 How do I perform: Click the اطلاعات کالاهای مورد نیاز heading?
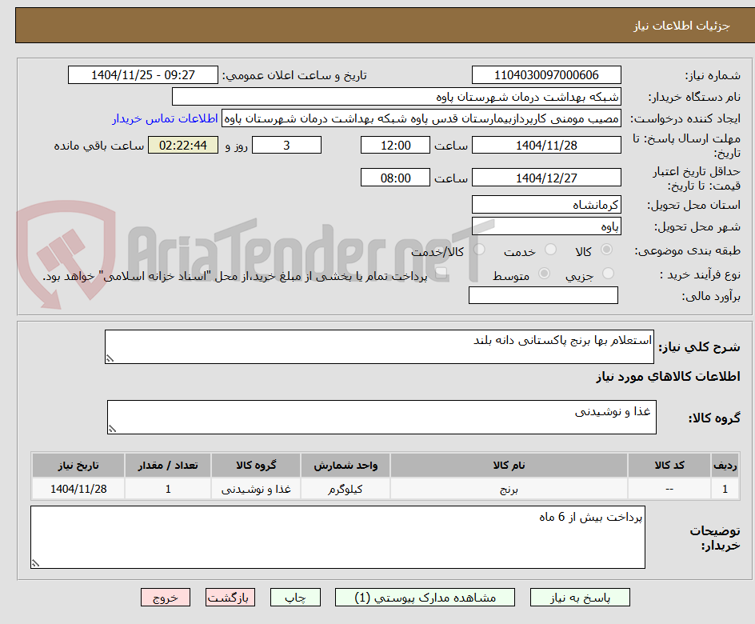click(x=669, y=377)
